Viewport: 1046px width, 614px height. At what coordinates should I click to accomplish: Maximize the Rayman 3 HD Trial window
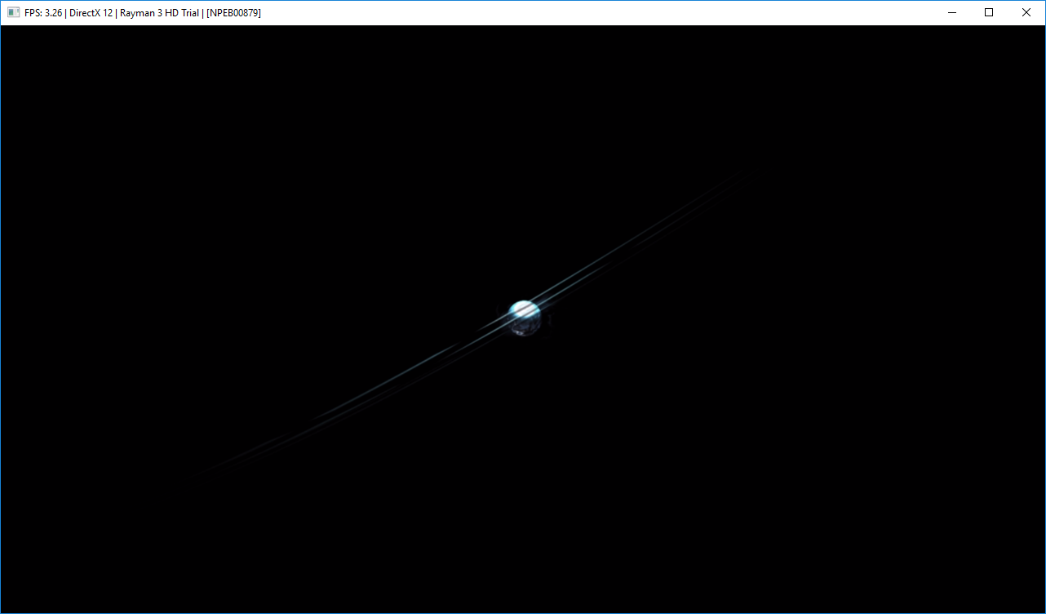pyautogui.click(x=989, y=13)
